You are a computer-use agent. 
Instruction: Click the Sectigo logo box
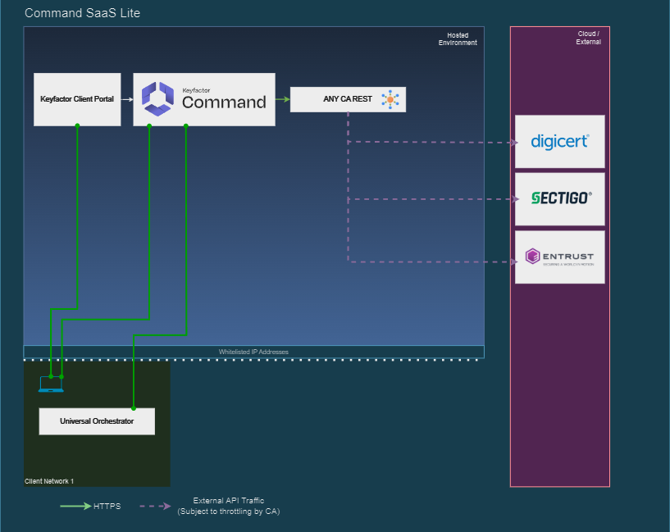(x=559, y=198)
